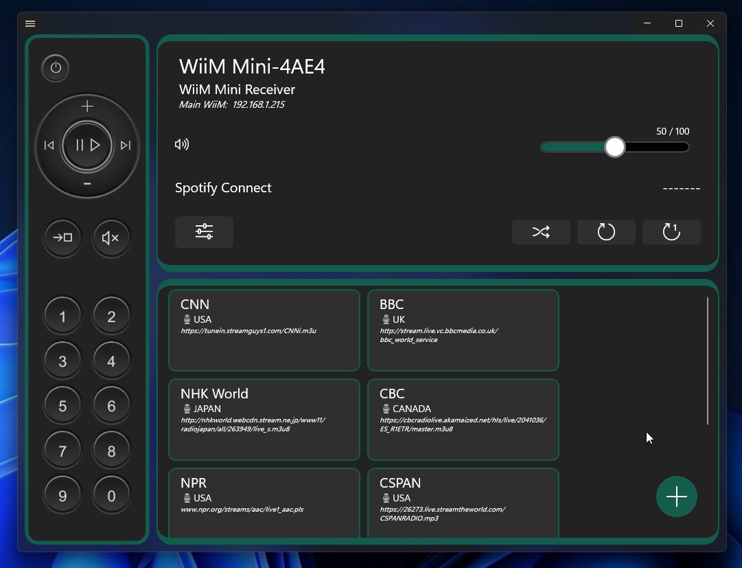742x568 pixels.
Task: Open the hamburger menu
Action: [30, 23]
